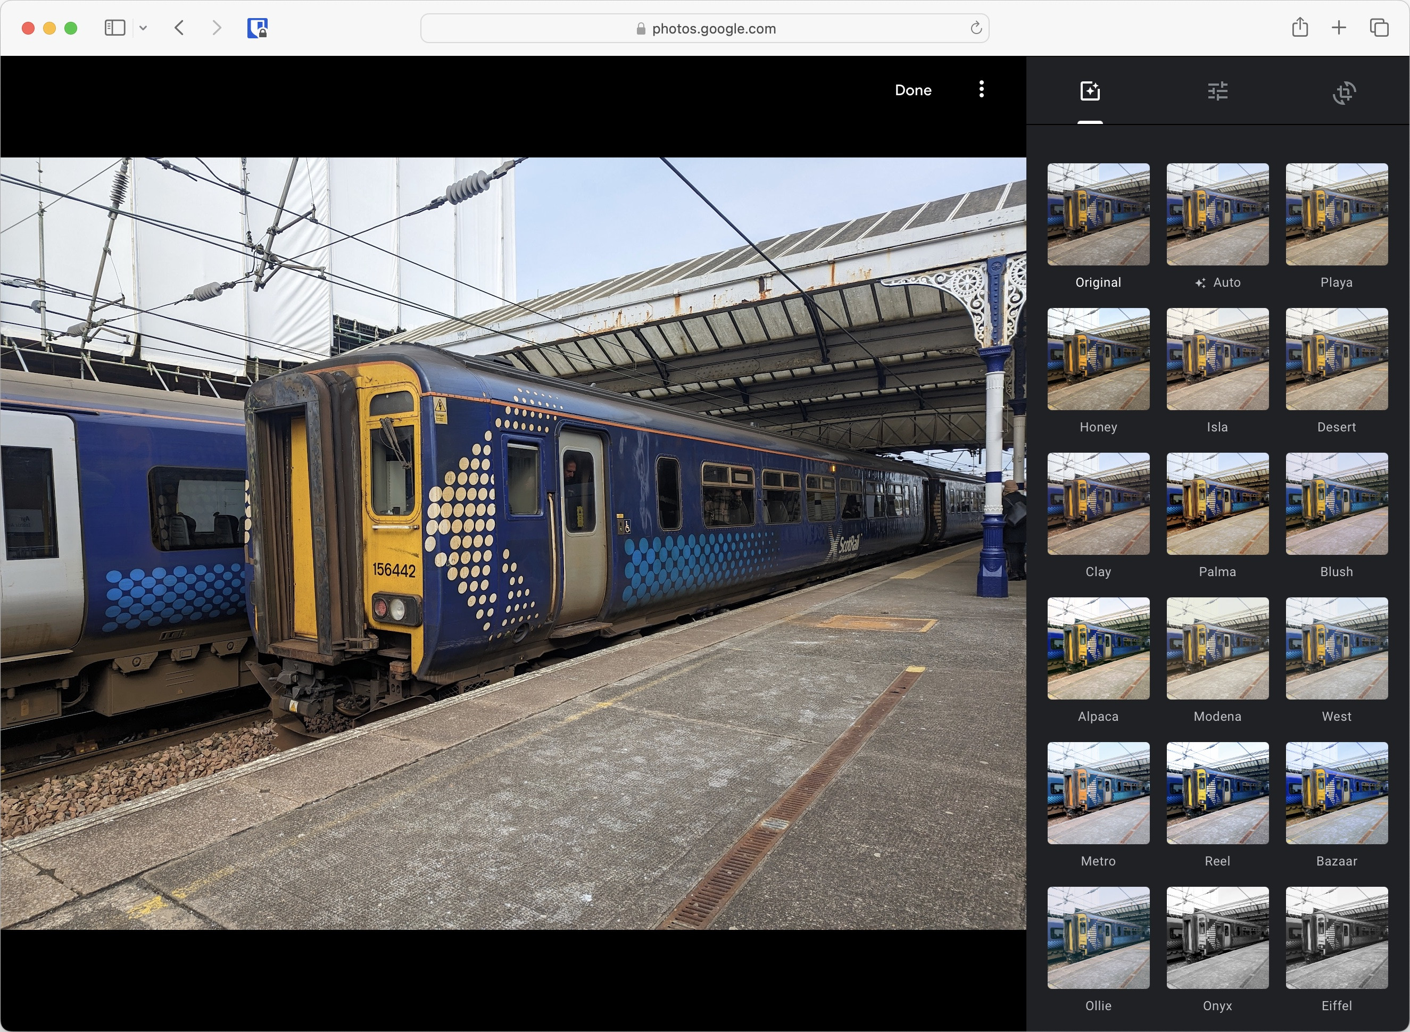
Task: Expand the sidebar dropdown chevron
Action: (x=143, y=28)
